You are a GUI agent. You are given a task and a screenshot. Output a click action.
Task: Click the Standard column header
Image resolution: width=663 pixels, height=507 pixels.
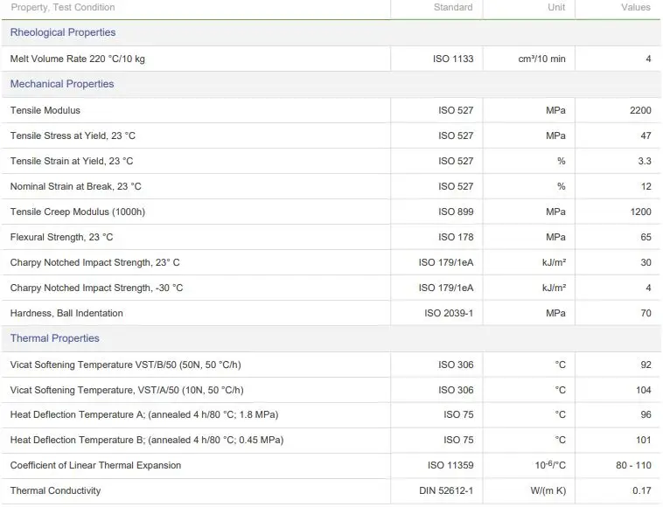click(x=453, y=8)
